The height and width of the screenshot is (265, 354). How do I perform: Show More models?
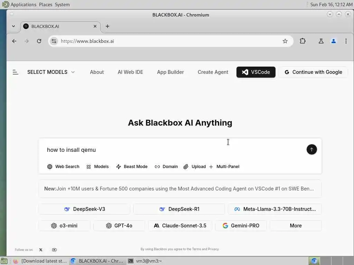tap(296, 226)
